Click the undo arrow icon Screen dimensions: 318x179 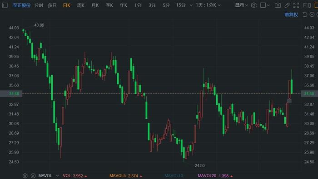click(305, 15)
